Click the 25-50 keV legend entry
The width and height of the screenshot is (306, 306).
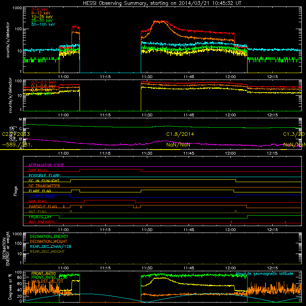[42, 21]
